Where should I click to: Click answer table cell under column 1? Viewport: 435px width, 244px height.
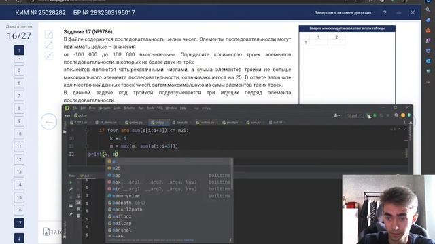point(319,42)
